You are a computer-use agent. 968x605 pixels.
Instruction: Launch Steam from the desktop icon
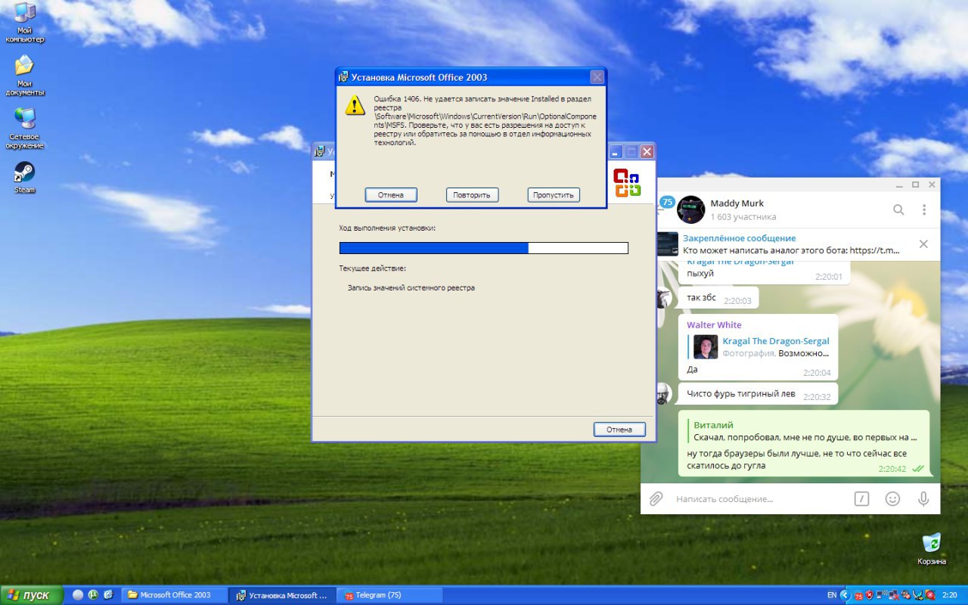tap(25, 178)
